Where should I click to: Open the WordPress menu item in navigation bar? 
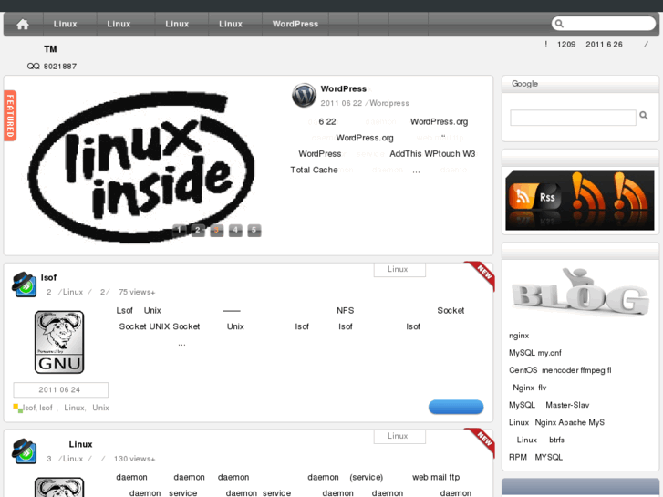pyautogui.click(x=295, y=24)
